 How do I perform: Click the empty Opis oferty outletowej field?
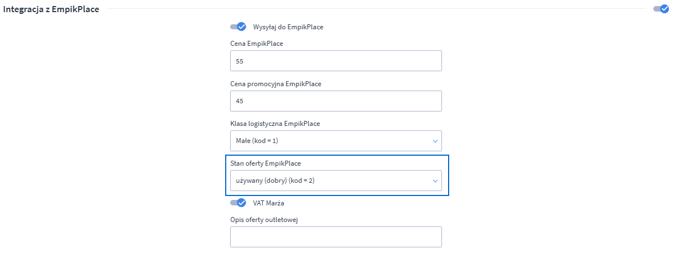coord(335,236)
